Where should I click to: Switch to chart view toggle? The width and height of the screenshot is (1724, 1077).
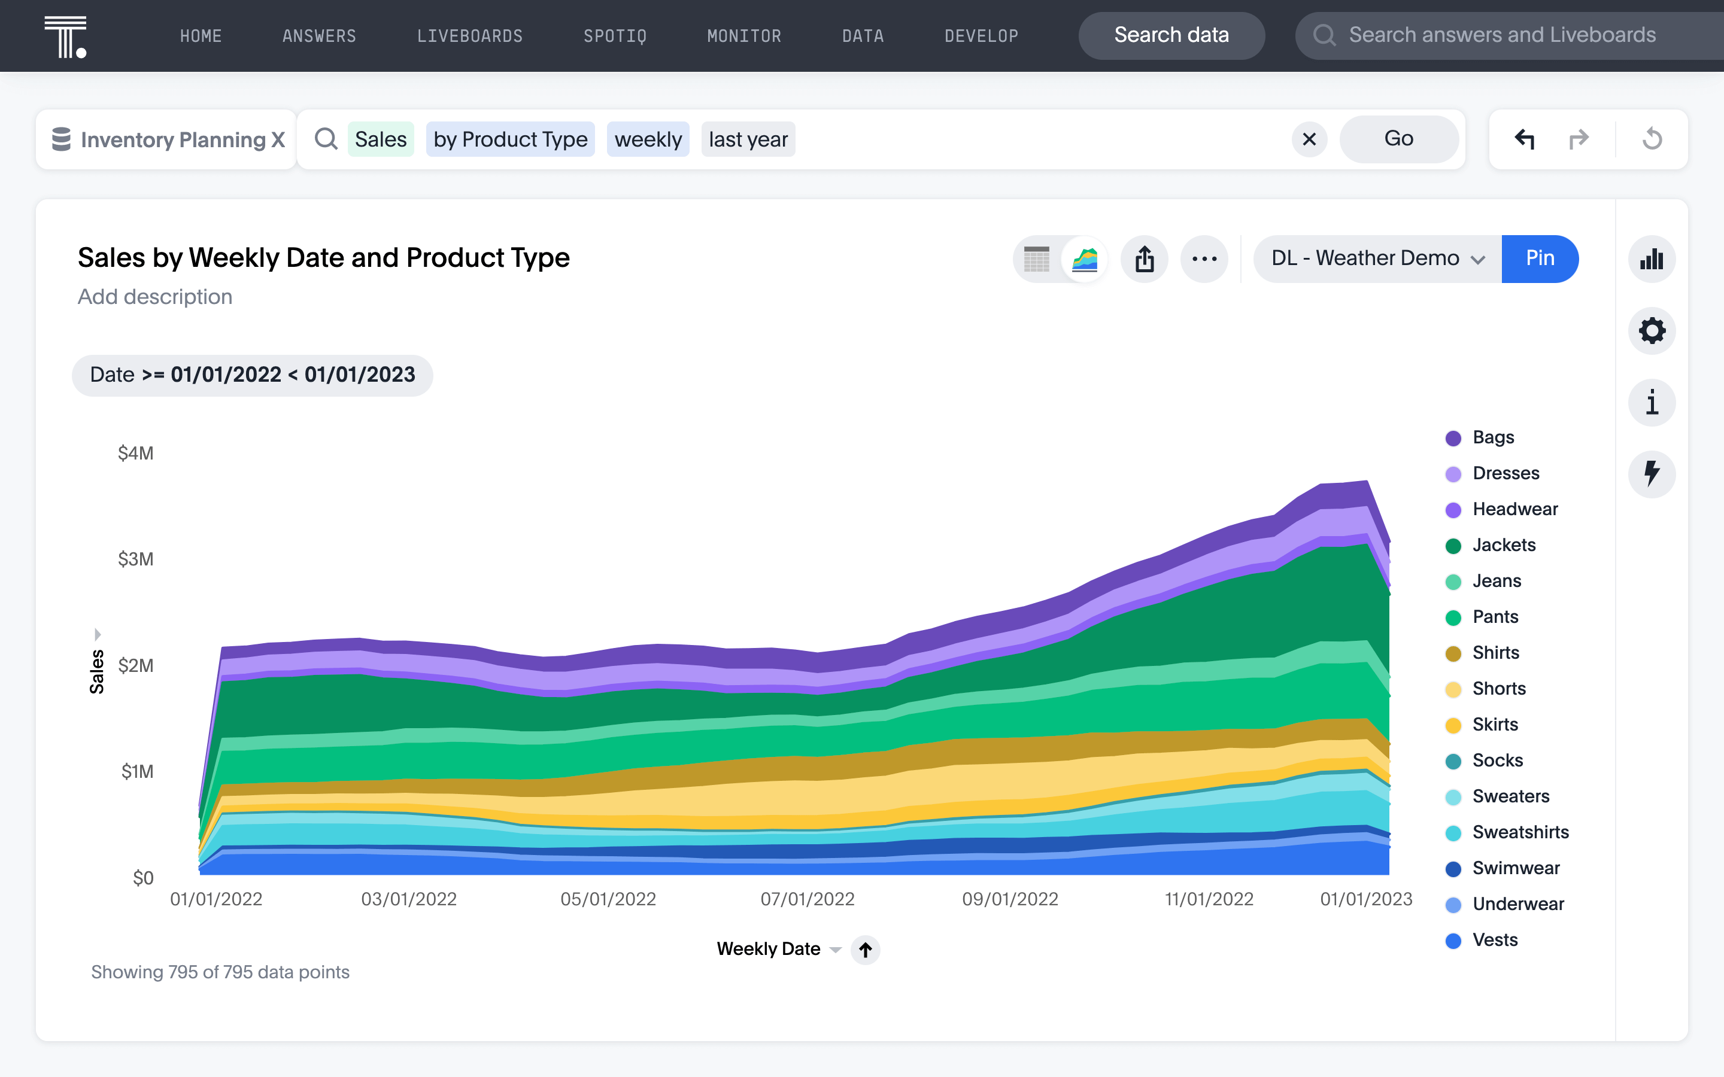[x=1085, y=258]
